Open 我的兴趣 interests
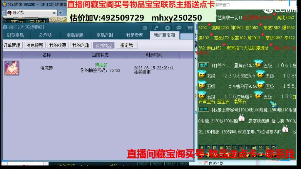301x169 pixels. [x=81, y=45]
